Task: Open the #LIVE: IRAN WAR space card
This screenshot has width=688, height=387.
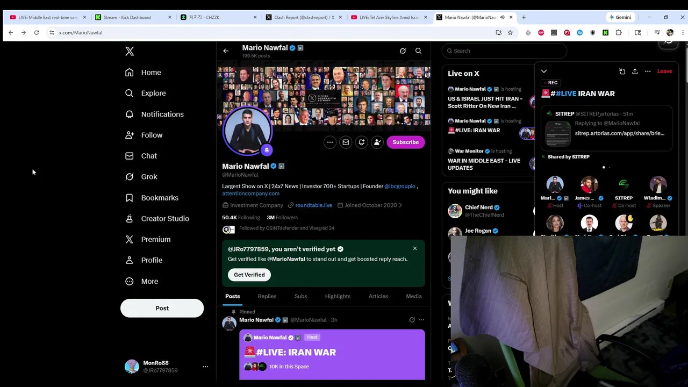Action: 332,355
